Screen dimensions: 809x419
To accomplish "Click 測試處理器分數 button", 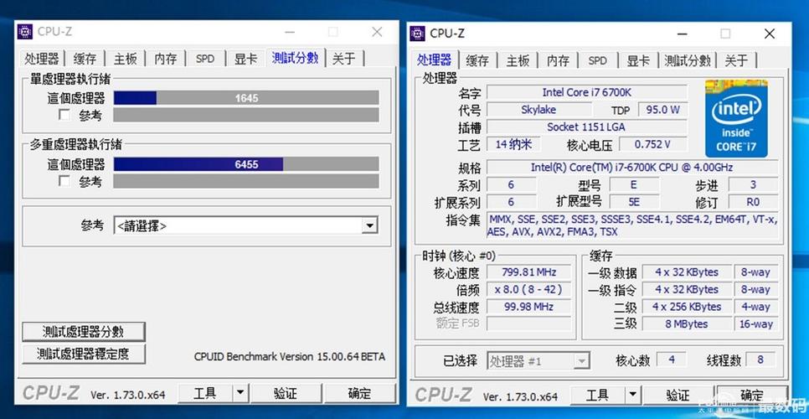I will pos(84,332).
